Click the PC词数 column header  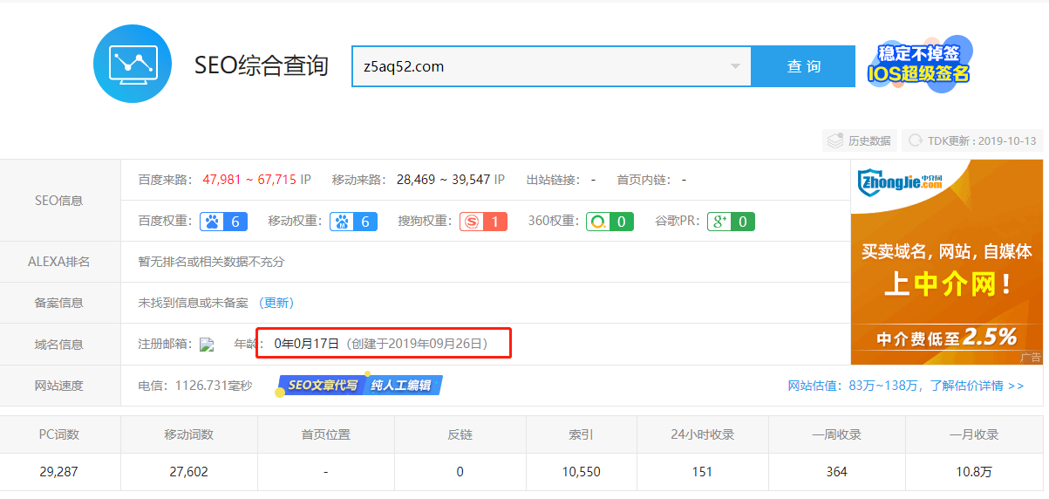[60, 434]
